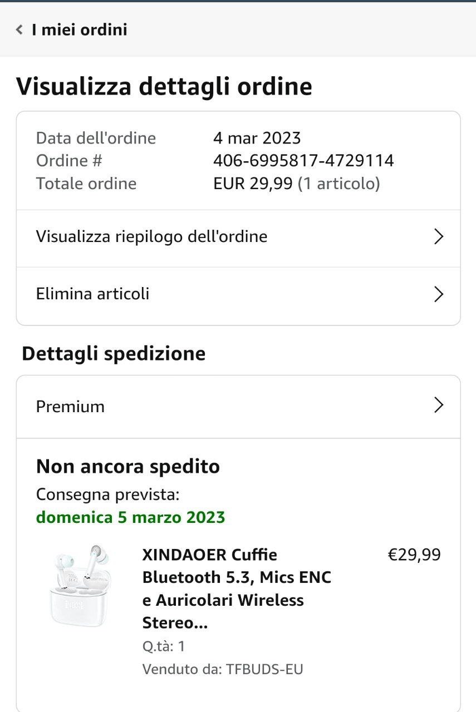
Task: Open Visualizza riepilogo dell'ordine row
Action: click(151, 236)
